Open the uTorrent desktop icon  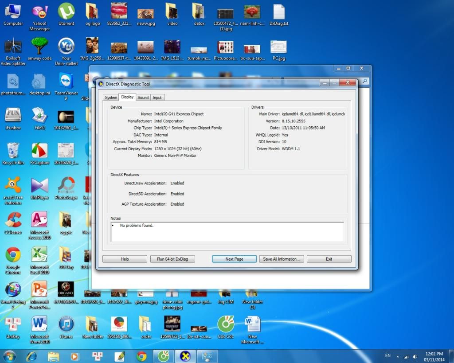pyautogui.click(x=67, y=12)
